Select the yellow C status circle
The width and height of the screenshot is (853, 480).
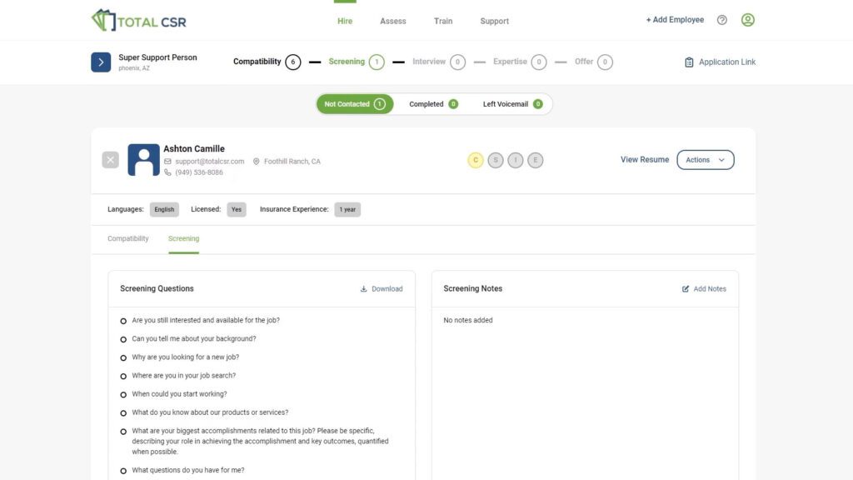click(x=476, y=159)
